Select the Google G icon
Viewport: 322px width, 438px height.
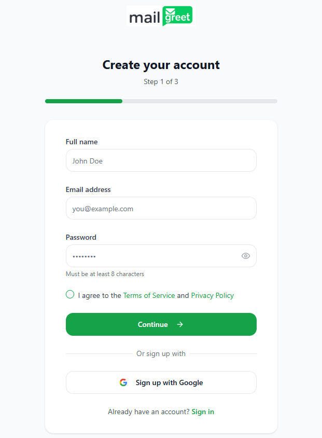click(123, 382)
